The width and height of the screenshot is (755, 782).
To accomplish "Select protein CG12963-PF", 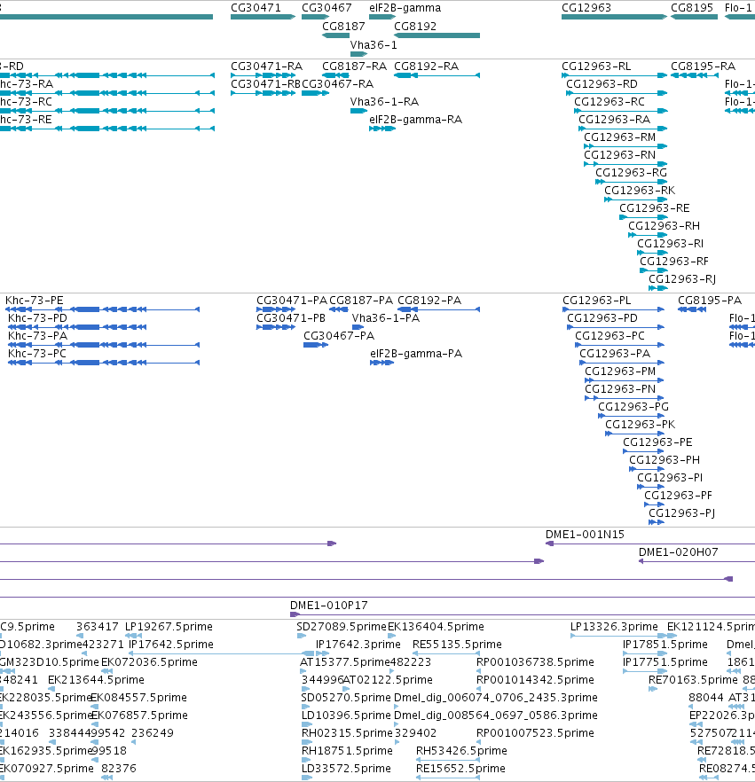I will point(654,504).
